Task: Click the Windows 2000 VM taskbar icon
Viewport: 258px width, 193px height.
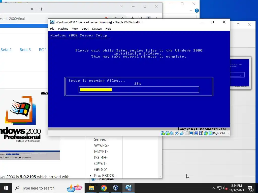Action: pos(128,188)
